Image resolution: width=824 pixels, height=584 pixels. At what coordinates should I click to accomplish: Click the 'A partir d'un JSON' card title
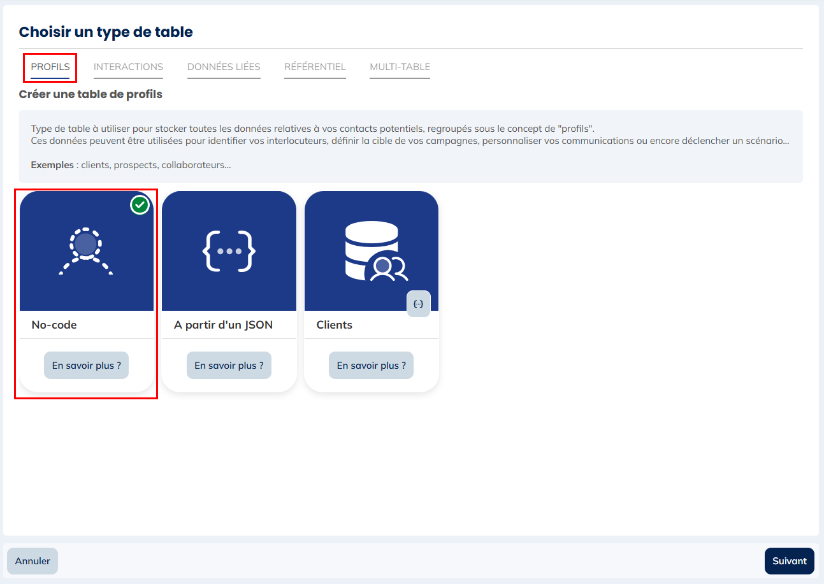tap(223, 325)
